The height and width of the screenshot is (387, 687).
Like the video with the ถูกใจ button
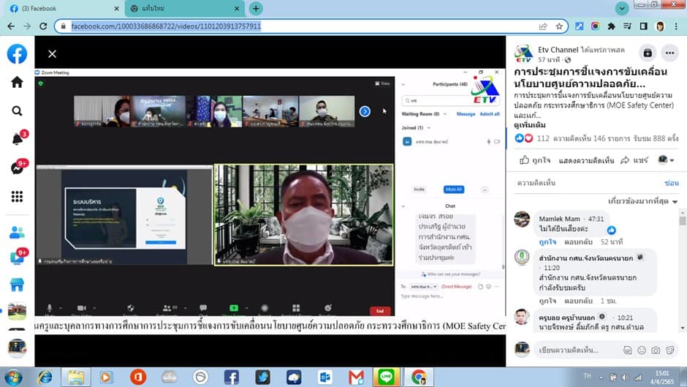[x=534, y=159]
